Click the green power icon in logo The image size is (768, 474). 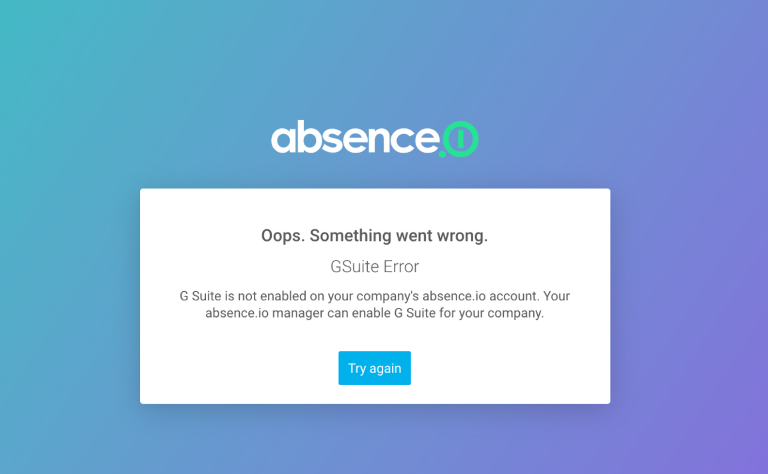(x=460, y=138)
